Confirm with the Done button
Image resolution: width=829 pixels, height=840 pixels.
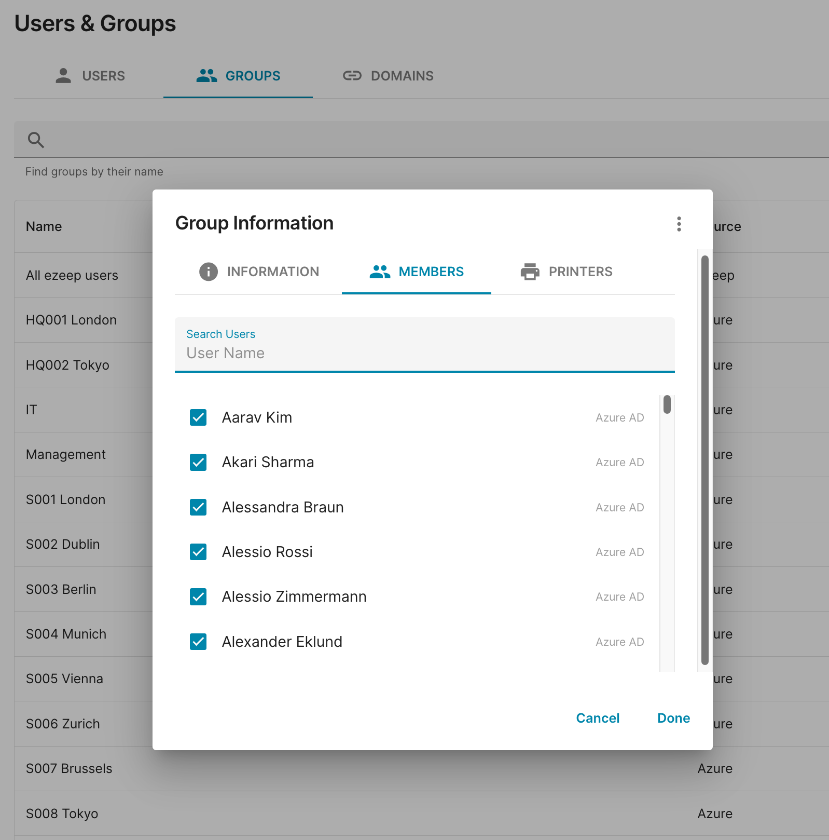pos(673,718)
